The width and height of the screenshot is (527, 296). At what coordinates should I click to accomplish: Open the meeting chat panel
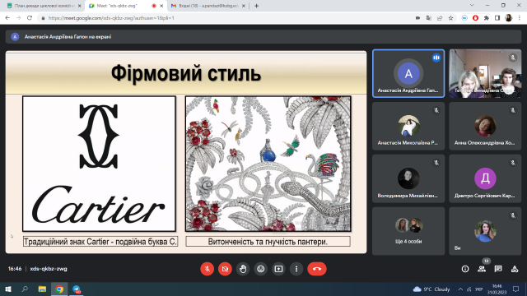(498, 269)
